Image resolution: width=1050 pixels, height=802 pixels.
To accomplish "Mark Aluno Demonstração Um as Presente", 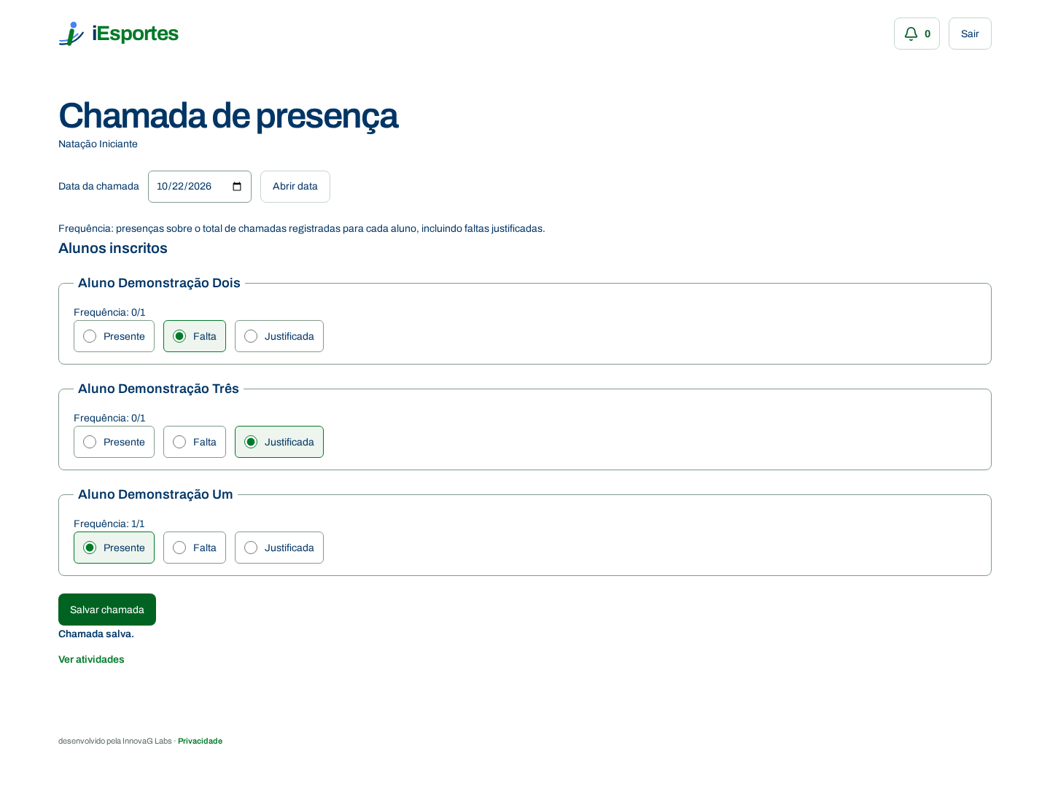I will tap(114, 548).
